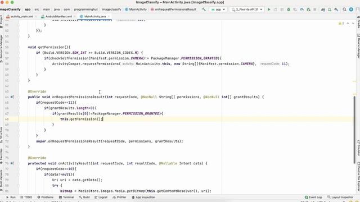Click the programminghut breadcrumb
The height and width of the screenshot is (202, 360).
click(86, 10)
